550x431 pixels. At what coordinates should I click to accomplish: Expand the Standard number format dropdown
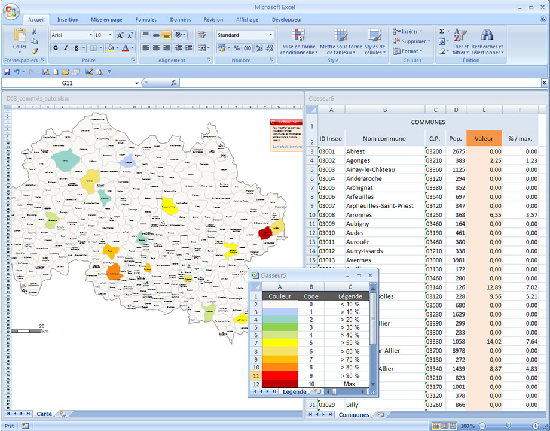(271, 35)
